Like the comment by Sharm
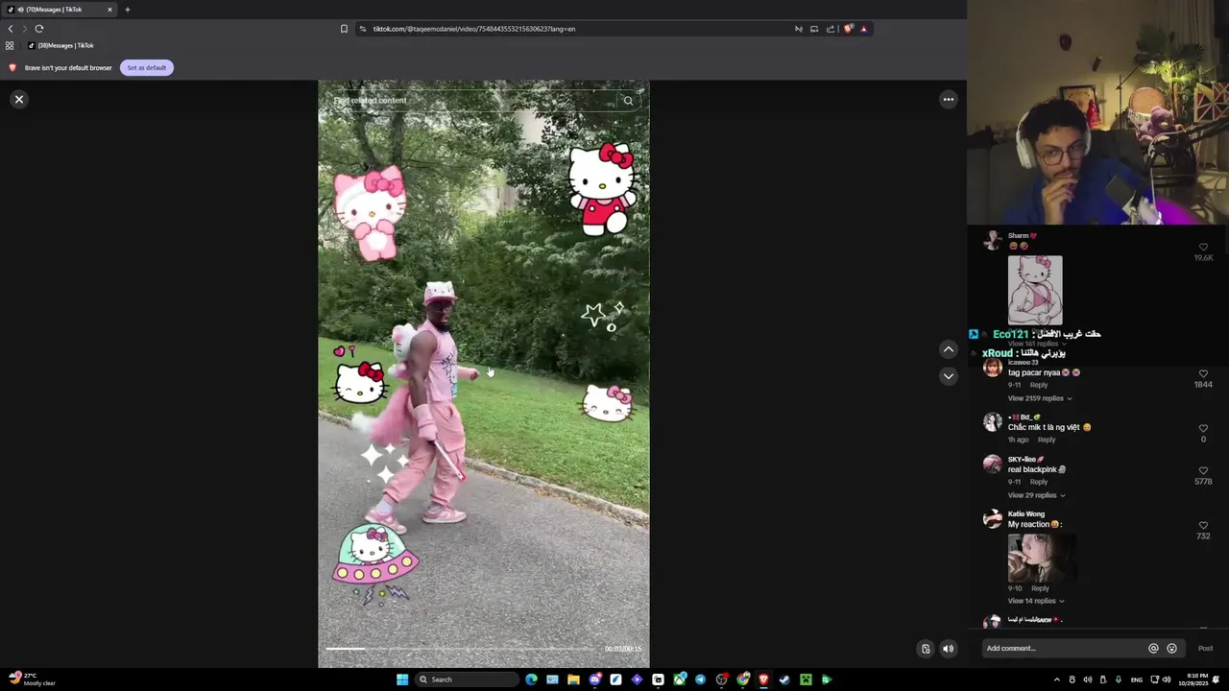This screenshot has height=691, width=1229. coord(1203,247)
